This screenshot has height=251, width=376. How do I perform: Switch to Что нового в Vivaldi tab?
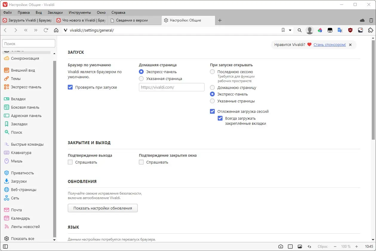click(81, 20)
